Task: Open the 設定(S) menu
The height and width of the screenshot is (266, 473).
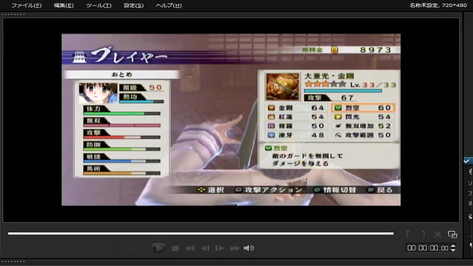Action: click(x=134, y=5)
